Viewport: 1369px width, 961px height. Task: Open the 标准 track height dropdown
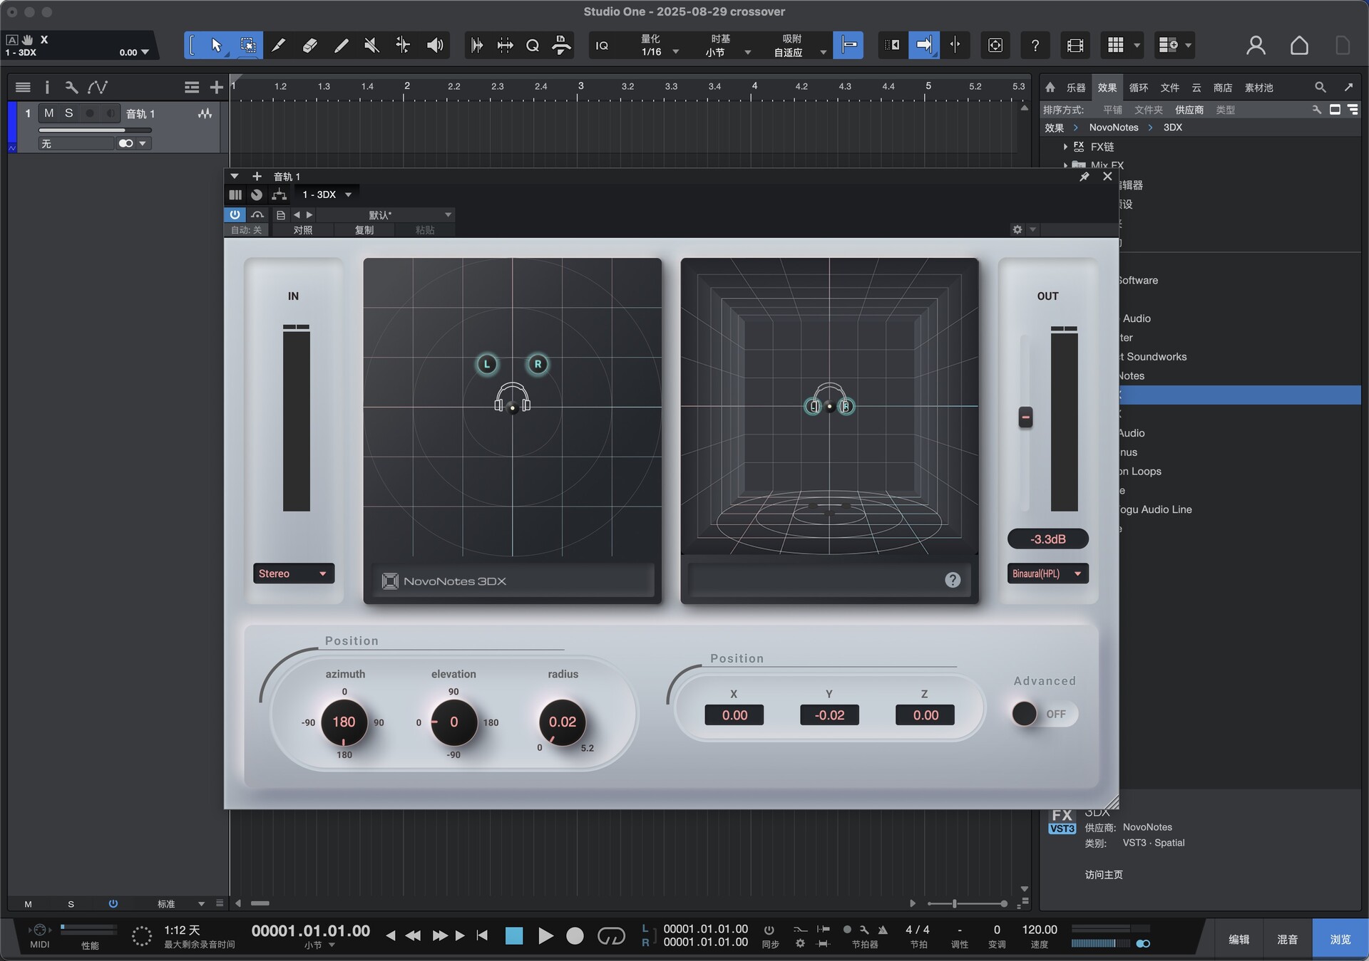coord(180,904)
